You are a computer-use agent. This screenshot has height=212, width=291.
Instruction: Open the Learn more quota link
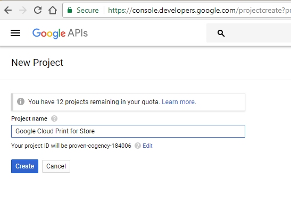tap(178, 102)
